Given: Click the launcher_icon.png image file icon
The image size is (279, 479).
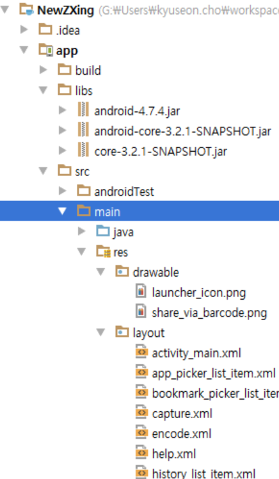Looking at the screenshot, I should tap(141, 291).
